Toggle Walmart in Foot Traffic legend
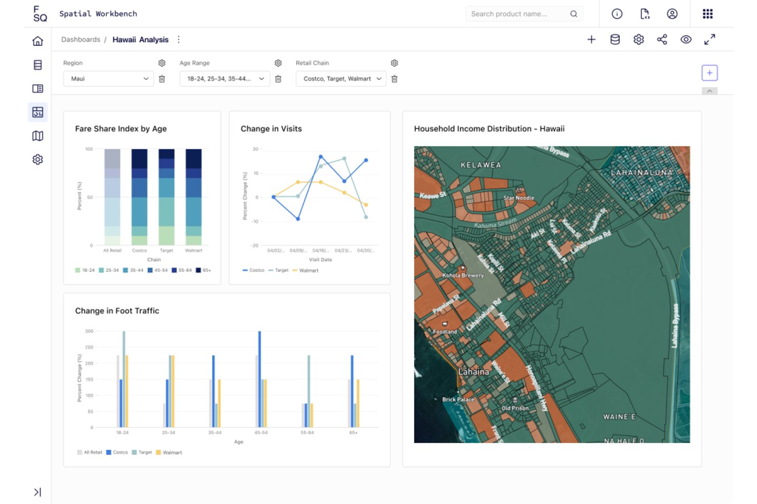Viewport: 757px width, 504px height. click(169, 452)
